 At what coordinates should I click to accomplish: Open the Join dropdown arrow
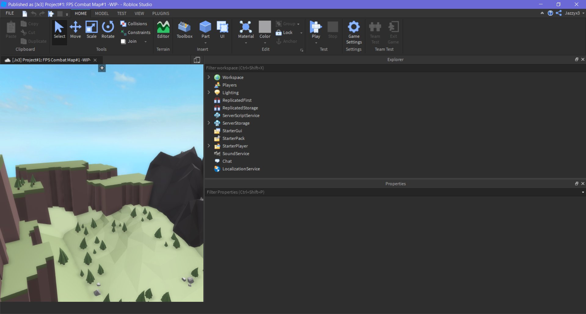[x=146, y=42]
